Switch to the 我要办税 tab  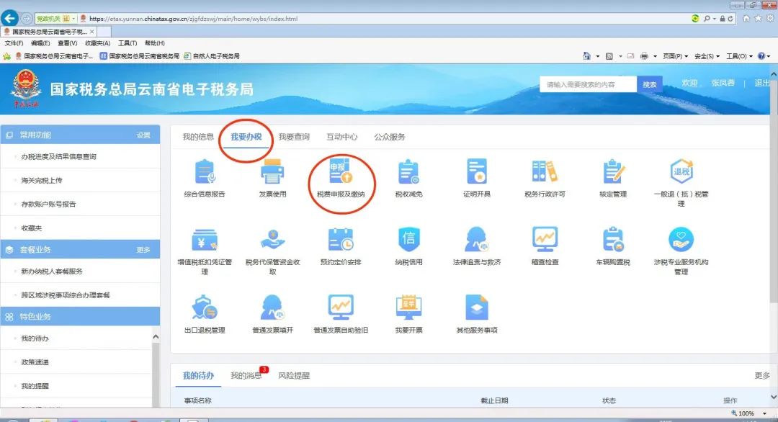coord(246,137)
